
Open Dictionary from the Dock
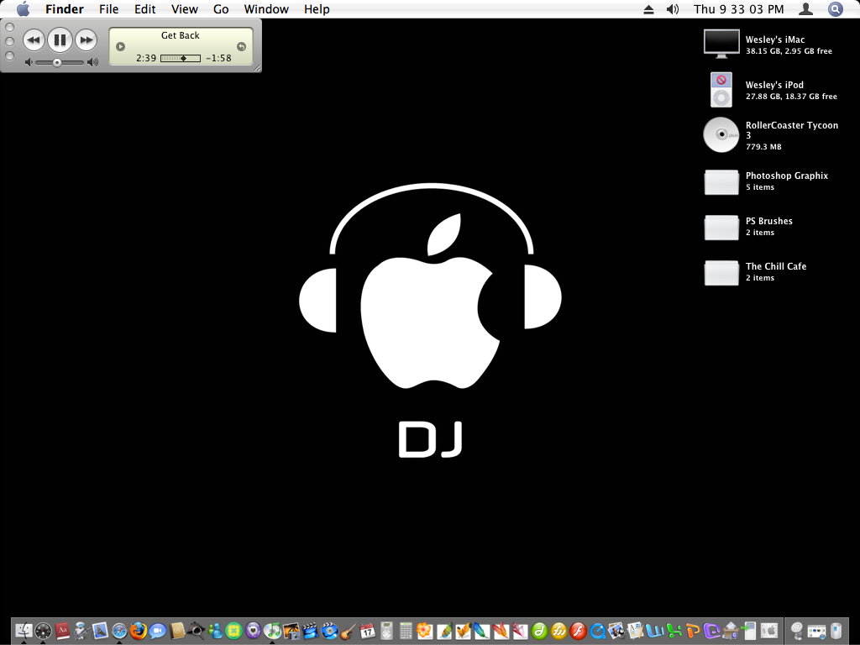(x=62, y=631)
